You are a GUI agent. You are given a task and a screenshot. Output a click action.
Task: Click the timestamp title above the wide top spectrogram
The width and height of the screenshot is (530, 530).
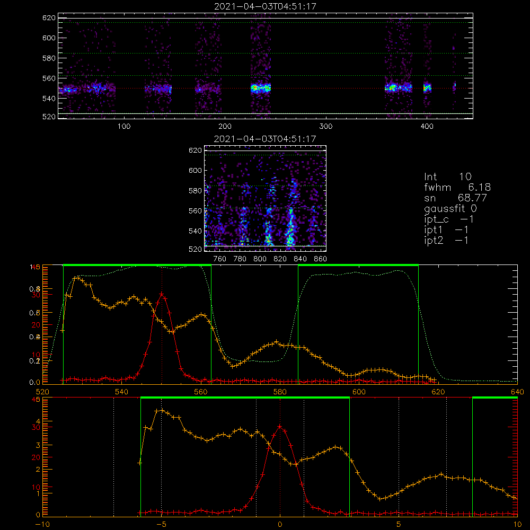click(266, 6)
